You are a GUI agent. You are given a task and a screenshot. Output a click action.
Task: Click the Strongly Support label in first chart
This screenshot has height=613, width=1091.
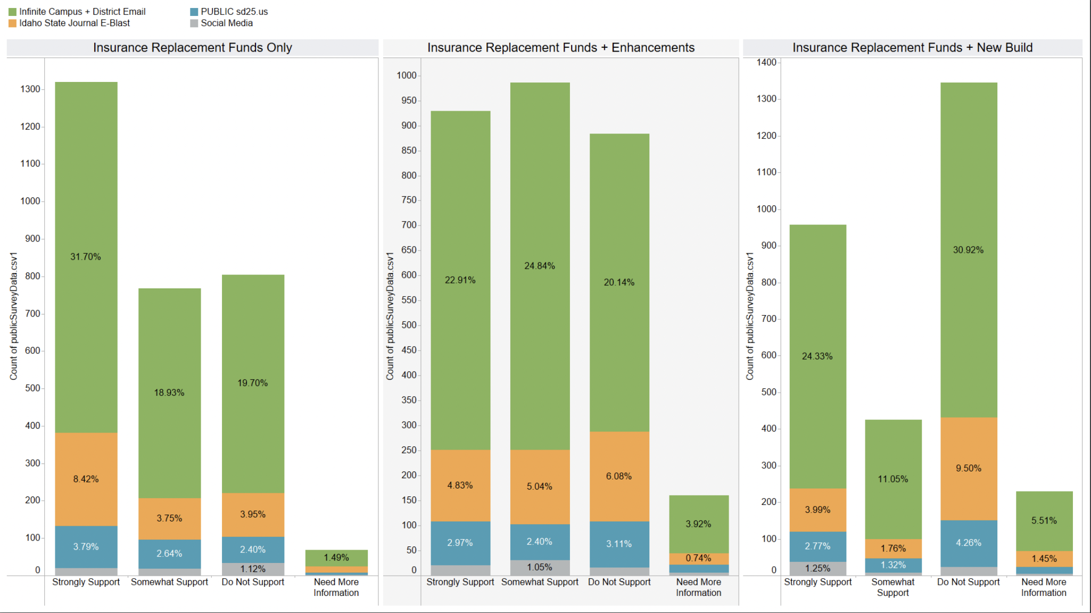(x=86, y=582)
